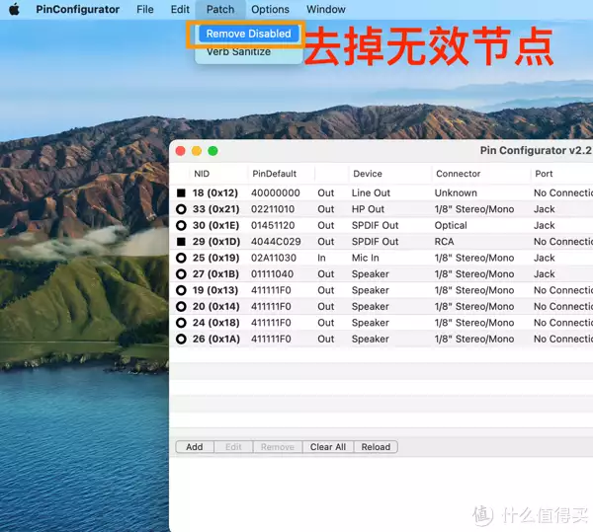The width and height of the screenshot is (593, 532).
Task: Click PinDefault value 02211010
Action: tap(273, 209)
